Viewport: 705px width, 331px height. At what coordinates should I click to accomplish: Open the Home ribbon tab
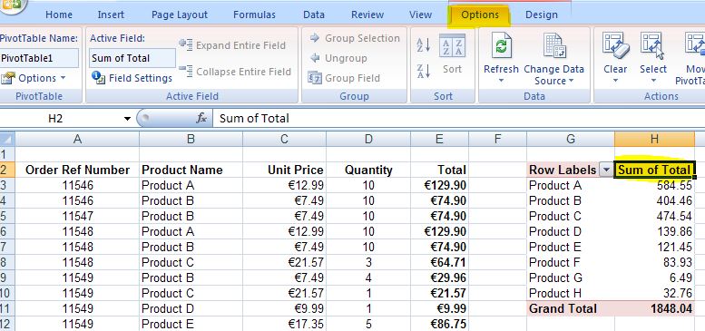59,15
